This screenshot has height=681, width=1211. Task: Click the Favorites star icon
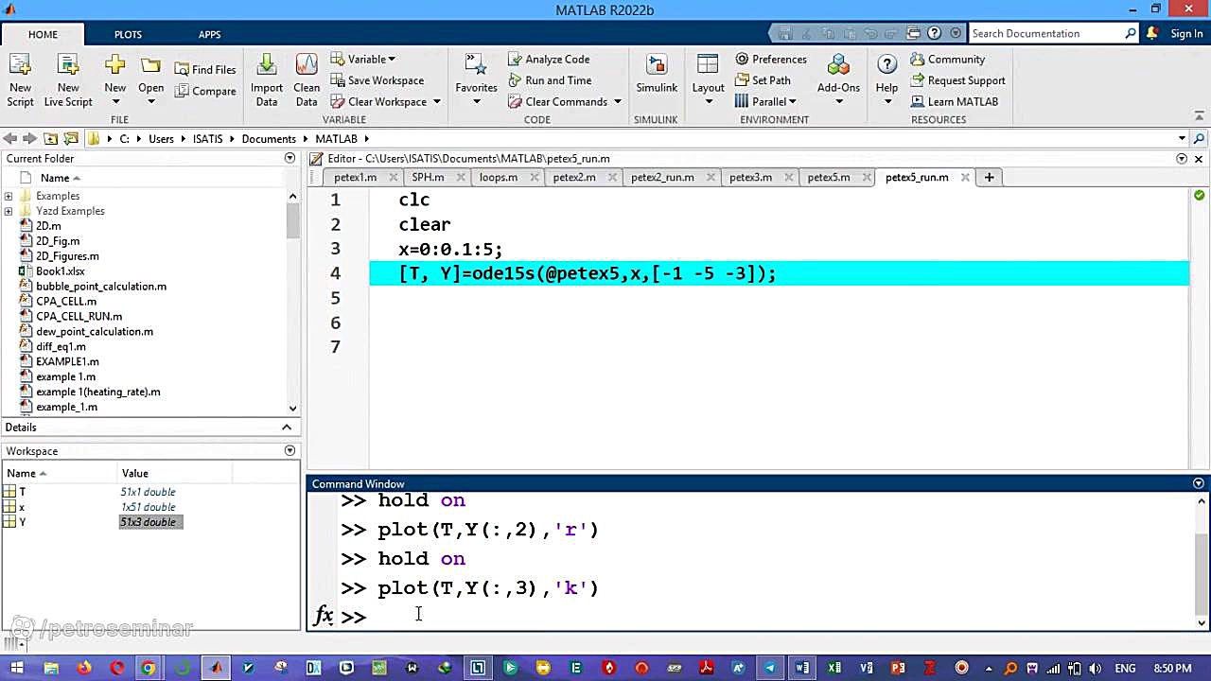tap(476, 66)
